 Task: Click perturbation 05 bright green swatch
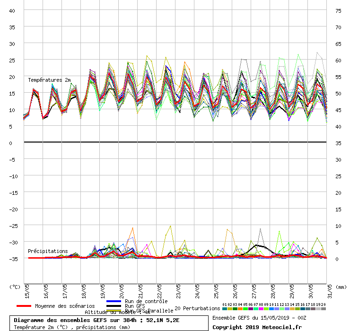[245, 309]
